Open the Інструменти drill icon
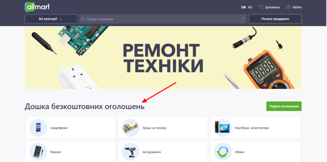The image size is (327, 162). tap(130, 152)
